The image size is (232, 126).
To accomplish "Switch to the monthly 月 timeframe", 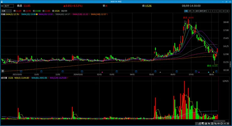I will pyautogui.click(x=194, y=11).
